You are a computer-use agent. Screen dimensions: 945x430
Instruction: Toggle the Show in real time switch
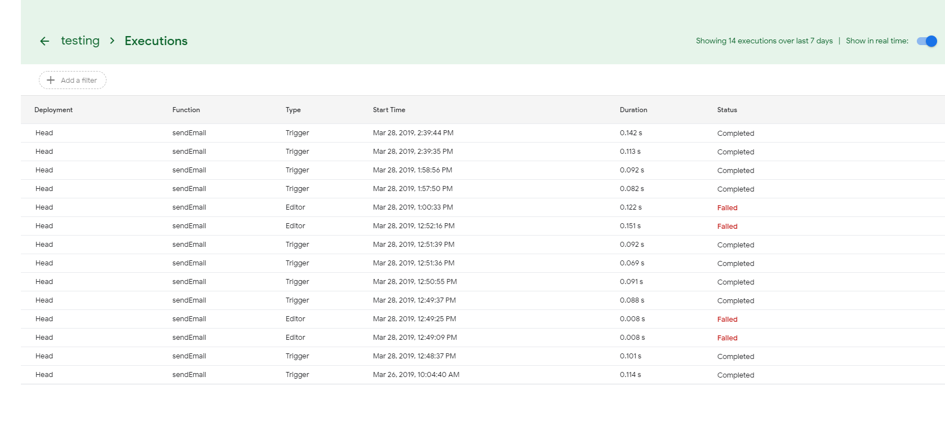click(926, 41)
